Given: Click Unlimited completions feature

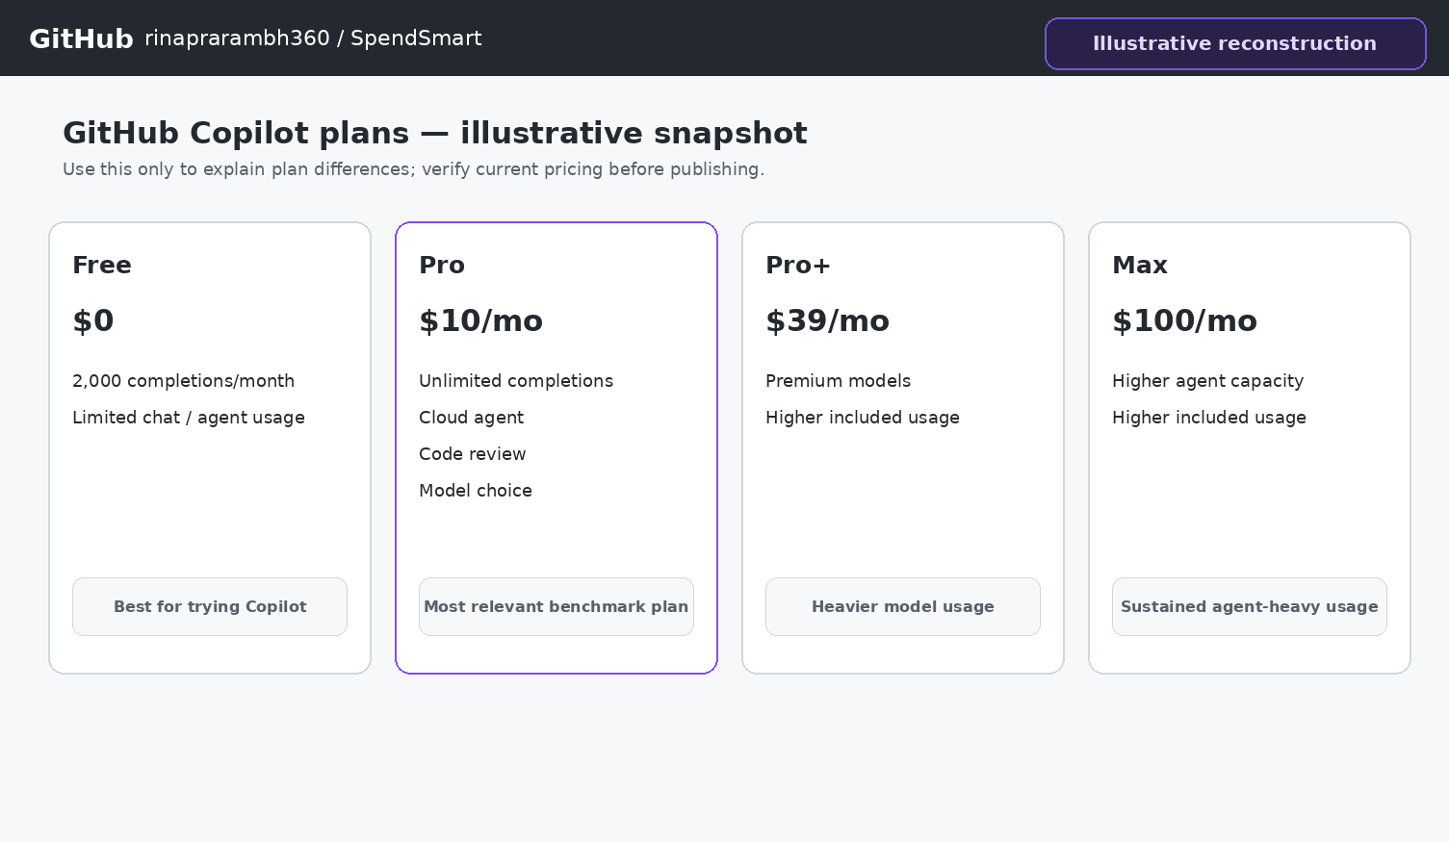Looking at the screenshot, I should tap(516, 381).
